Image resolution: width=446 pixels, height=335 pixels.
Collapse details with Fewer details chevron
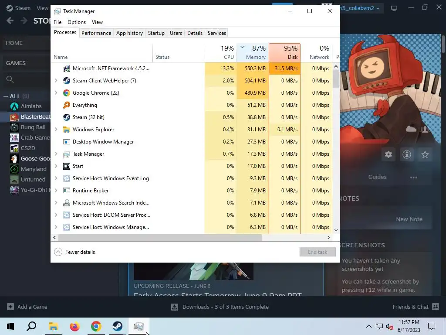coord(58,252)
